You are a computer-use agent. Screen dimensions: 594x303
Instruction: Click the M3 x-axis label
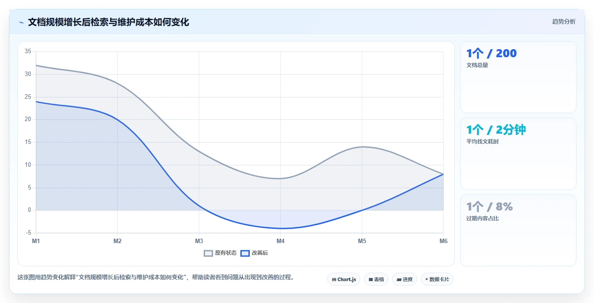pos(199,241)
